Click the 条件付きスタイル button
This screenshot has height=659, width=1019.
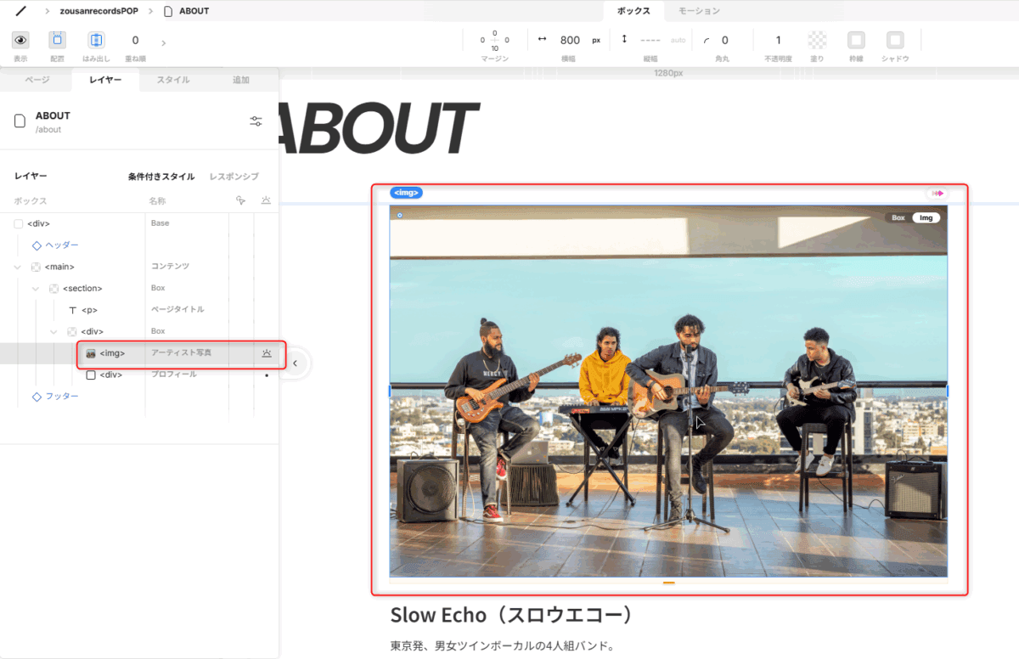(161, 177)
